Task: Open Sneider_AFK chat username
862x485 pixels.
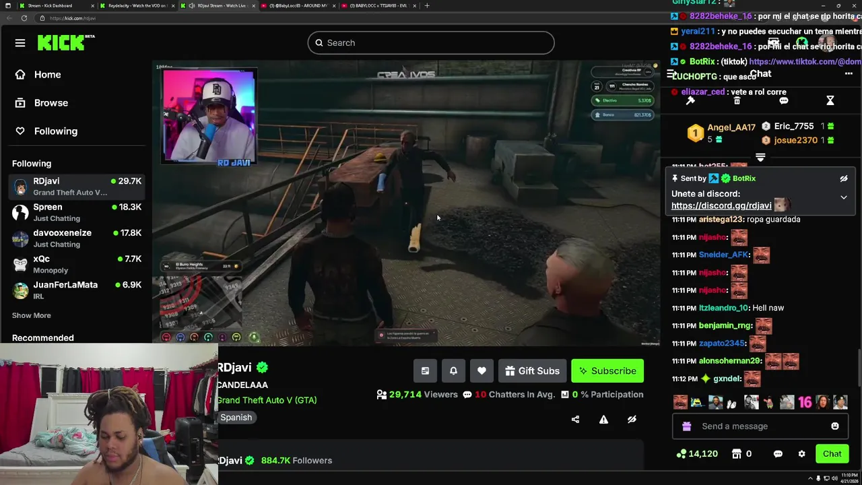Action: tap(723, 255)
